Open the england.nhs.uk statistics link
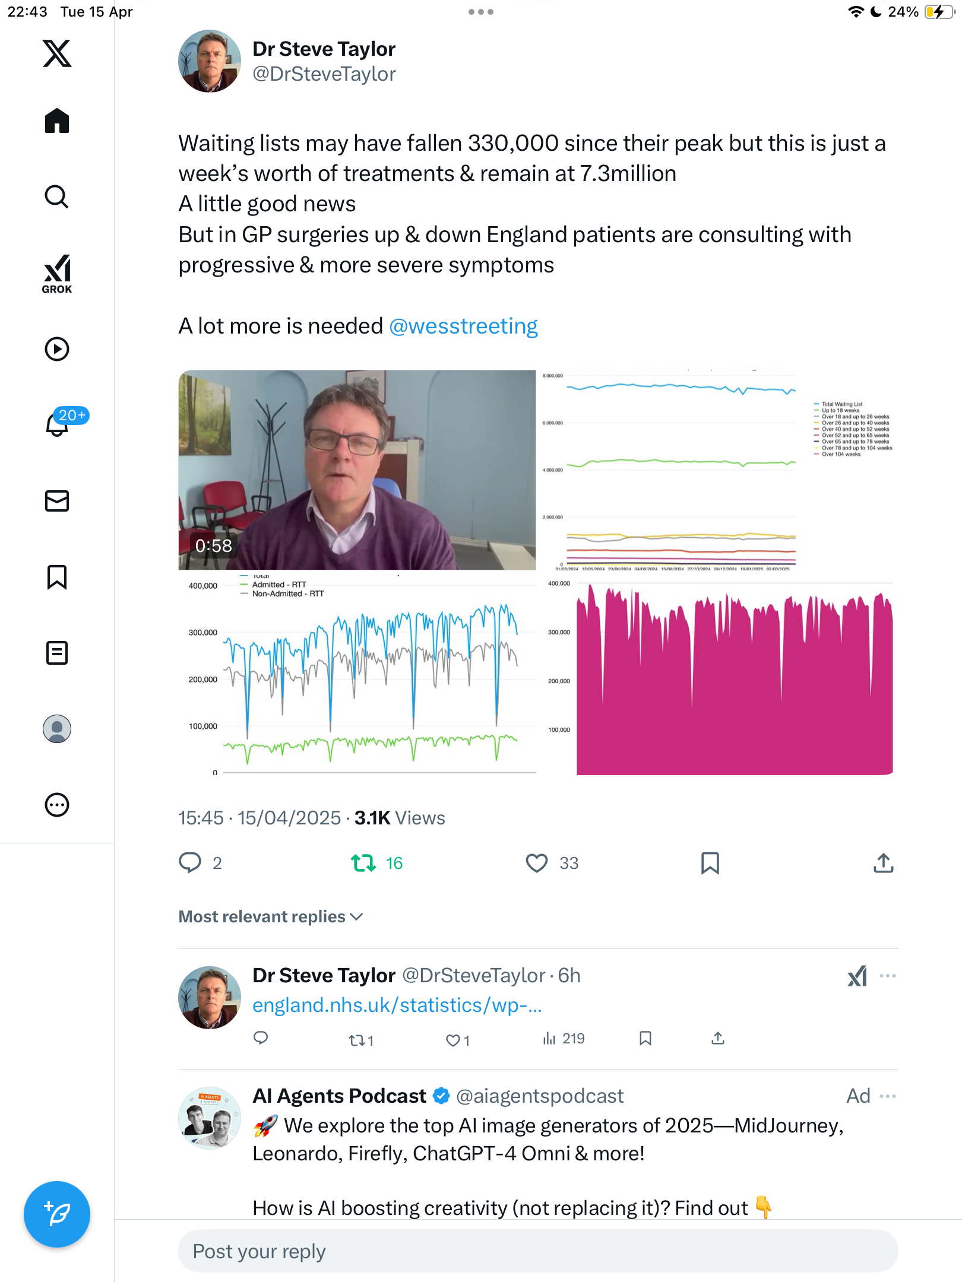 (x=397, y=1005)
